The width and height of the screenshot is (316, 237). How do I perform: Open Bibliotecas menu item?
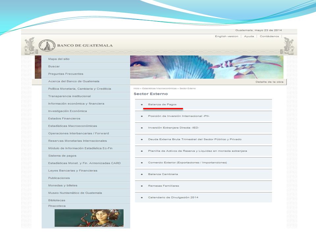point(86,200)
